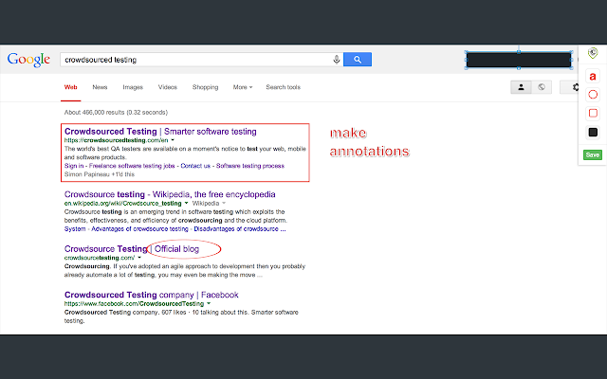
Task: Open the More dropdown menu
Action: (243, 87)
